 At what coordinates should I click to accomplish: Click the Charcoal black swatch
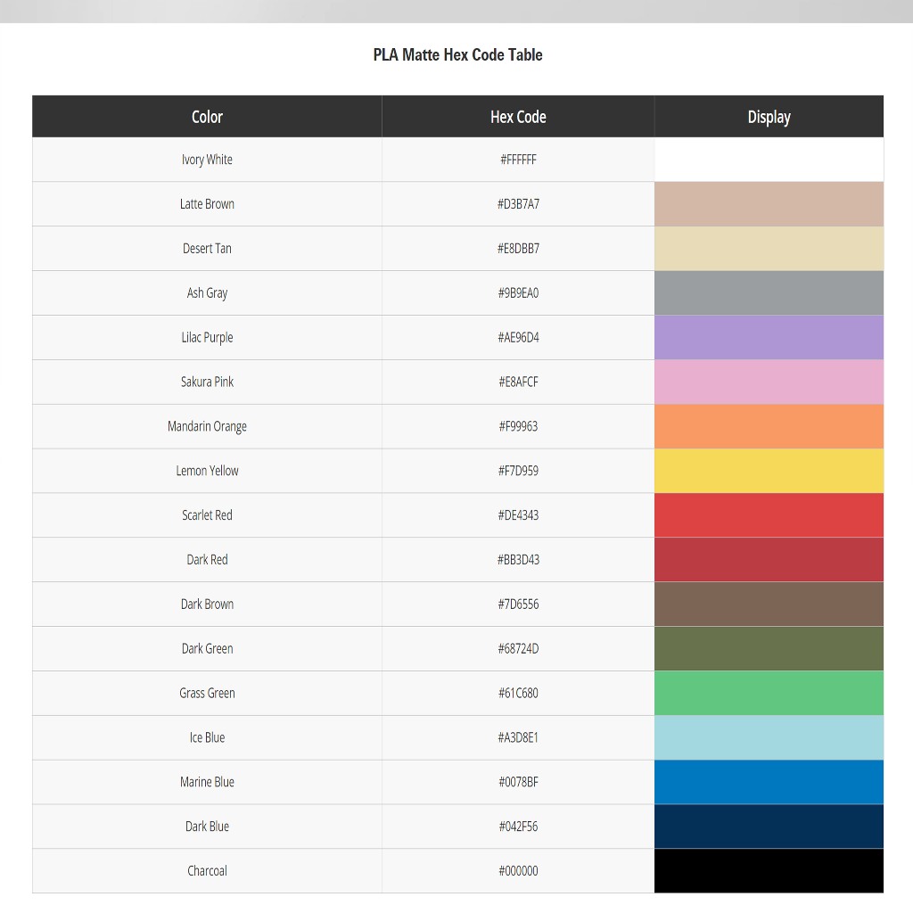point(769,870)
